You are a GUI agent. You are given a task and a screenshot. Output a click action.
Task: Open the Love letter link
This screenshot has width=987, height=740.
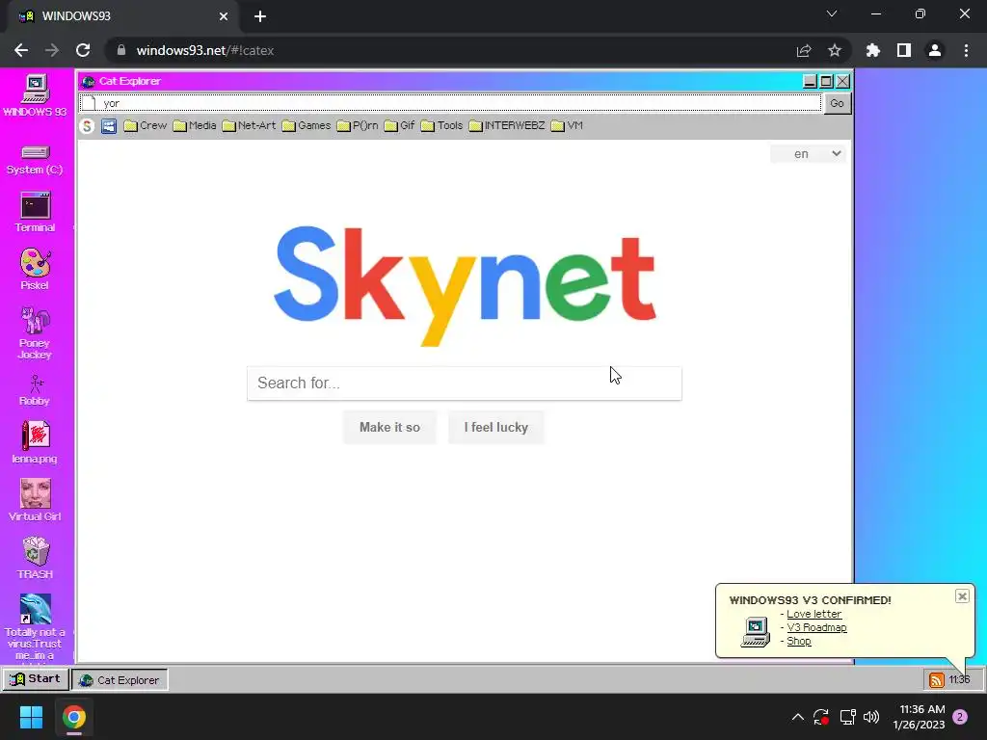coord(814,614)
